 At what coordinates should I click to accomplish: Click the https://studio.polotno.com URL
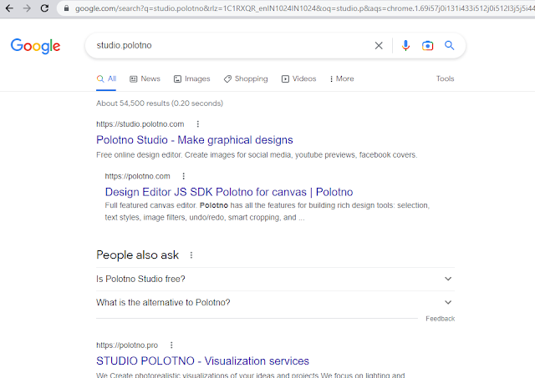(140, 124)
